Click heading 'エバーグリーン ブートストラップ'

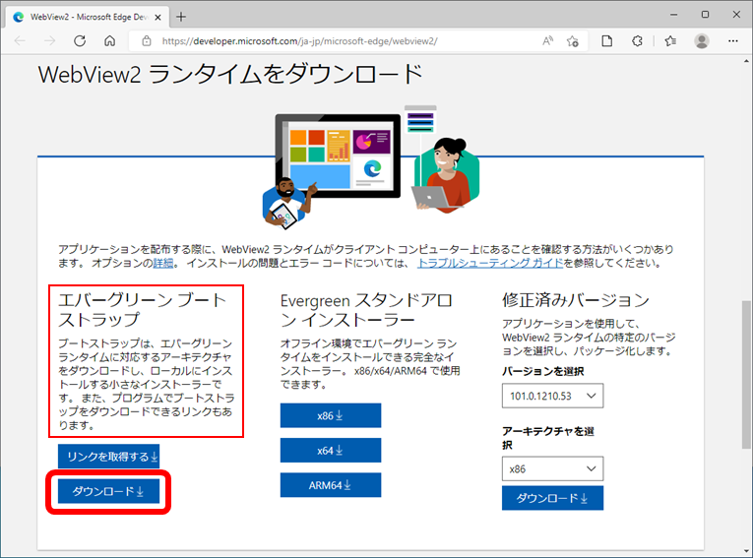pos(142,310)
